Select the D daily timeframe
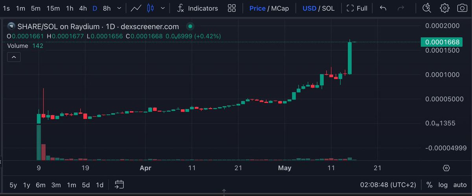The image size is (472, 196). pyautogui.click(x=95, y=8)
